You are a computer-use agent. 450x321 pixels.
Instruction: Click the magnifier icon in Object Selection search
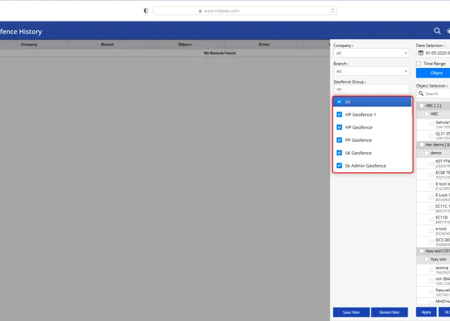coord(420,94)
